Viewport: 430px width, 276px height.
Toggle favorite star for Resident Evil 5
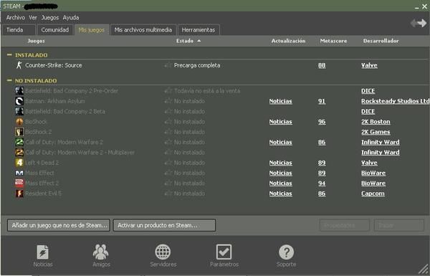168,194
